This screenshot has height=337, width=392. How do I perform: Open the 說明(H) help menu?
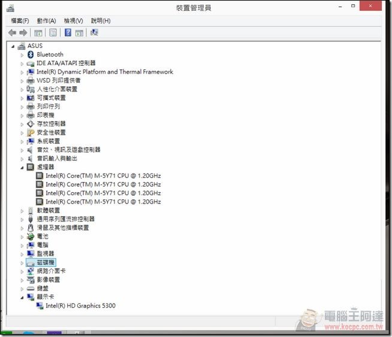point(101,21)
